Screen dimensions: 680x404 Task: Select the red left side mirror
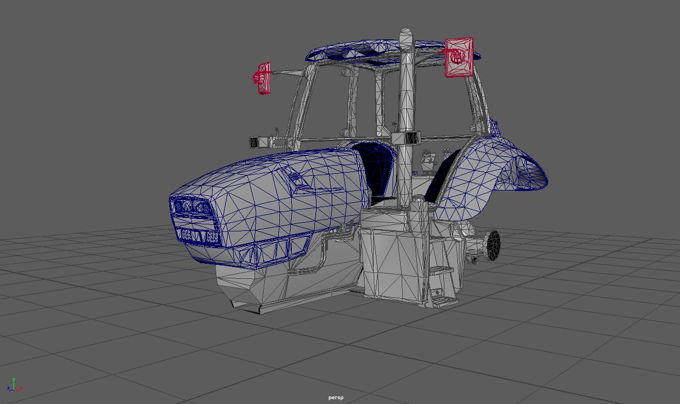point(264,78)
